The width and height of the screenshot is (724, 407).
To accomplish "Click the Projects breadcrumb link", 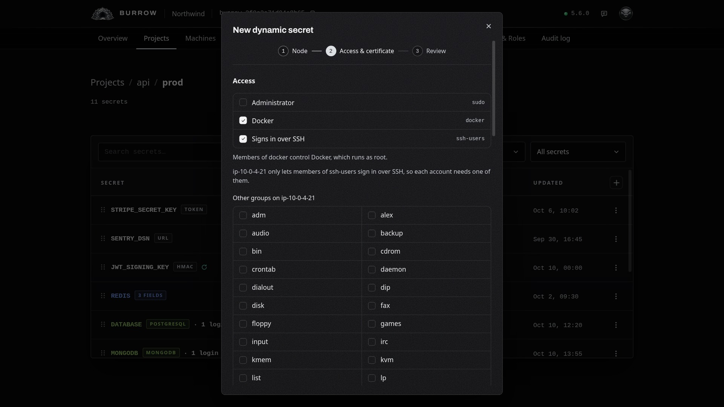I will 107,83.
